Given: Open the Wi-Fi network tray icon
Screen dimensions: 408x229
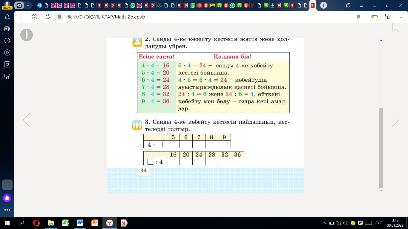Looking at the screenshot, I should tap(339, 223).
